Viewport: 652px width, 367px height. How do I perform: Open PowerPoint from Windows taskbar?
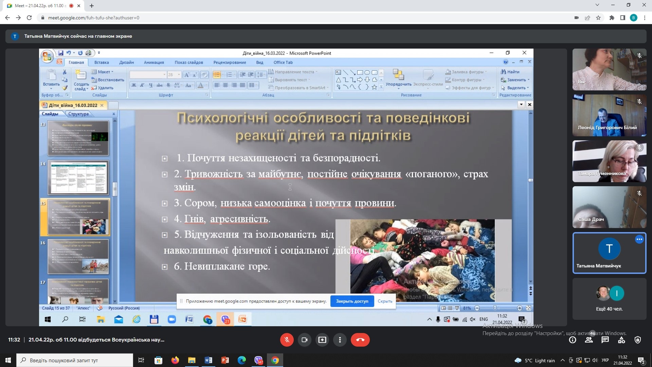click(x=225, y=360)
